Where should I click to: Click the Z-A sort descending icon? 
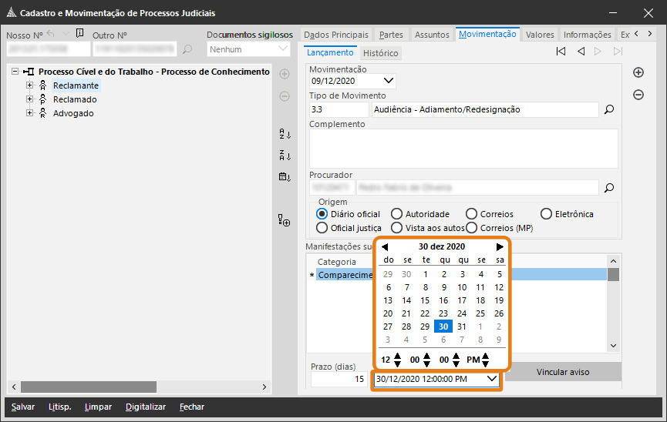click(285, 156)
